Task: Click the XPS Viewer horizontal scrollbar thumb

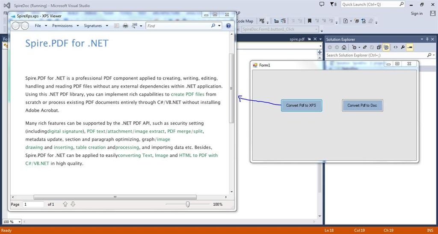Action: [x=115, y=197]
